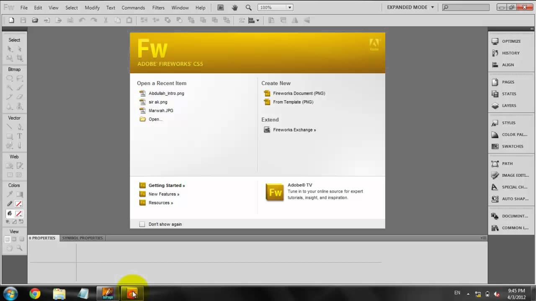The width and height of the screenshot is (536, 301).
Task: Open the File menu
Action: 24,8
